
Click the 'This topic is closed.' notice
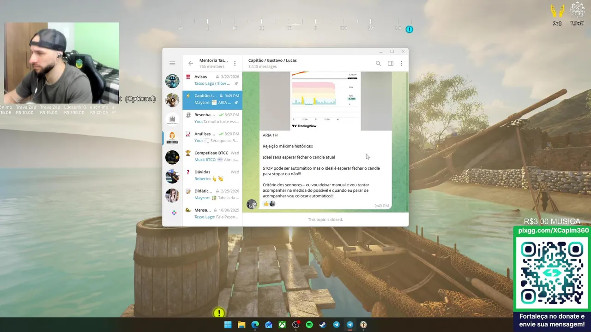(x=326, y=219)
